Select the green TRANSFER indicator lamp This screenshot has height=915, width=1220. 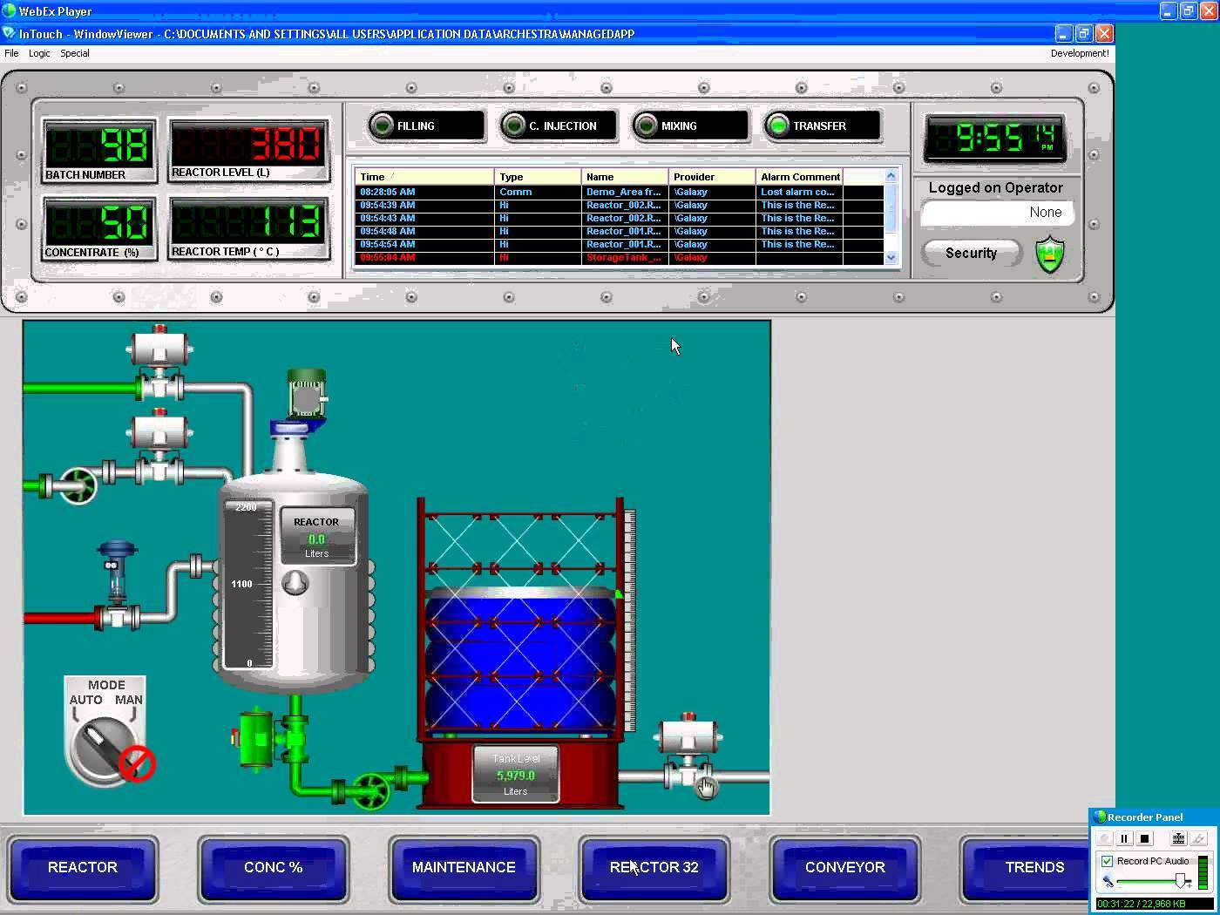point(778,125)
